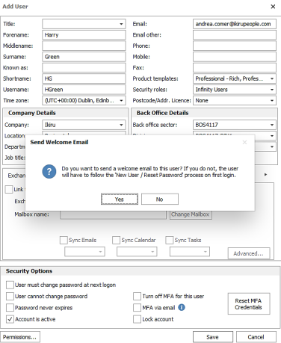
Task: Click No to skip welcome email
Action: [x=160, y=200]
